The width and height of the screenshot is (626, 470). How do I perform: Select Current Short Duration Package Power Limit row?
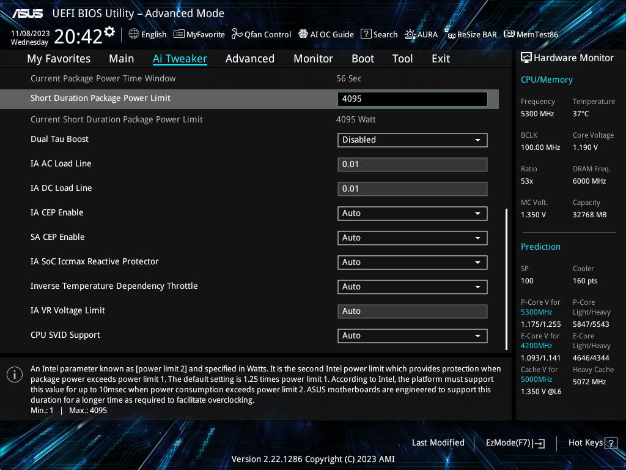pyautogui.click(x=249, y=119)
